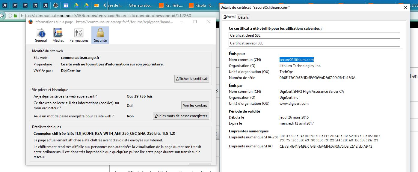Switch to the pinned round radar icon tab

point(56,5)
